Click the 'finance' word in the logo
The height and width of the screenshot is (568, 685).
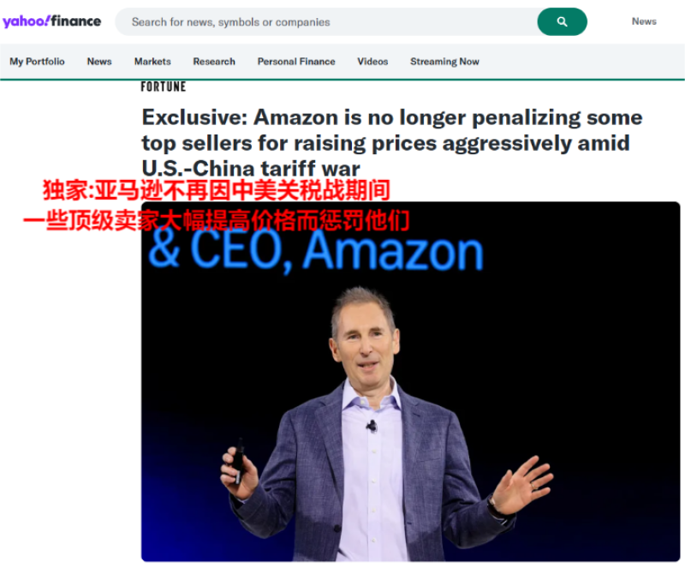click(x=76, y=21)
